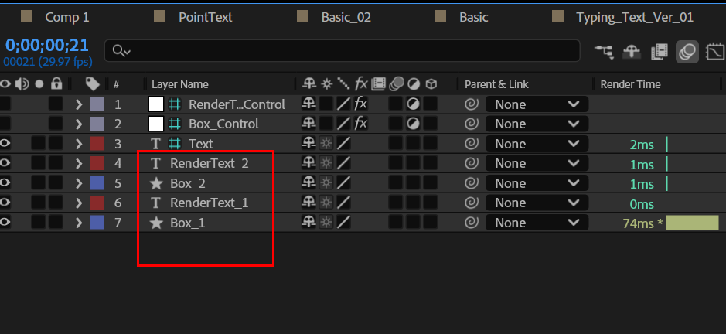The image size is (726, 334).
Task: Switch to the PointText composition tab
Action: point(205,18)
